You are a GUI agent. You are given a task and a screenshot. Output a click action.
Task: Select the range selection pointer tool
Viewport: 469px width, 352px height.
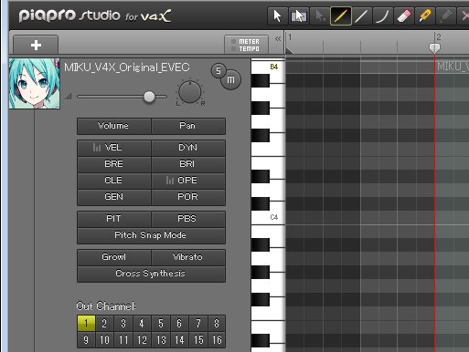[x=298, y=16]
